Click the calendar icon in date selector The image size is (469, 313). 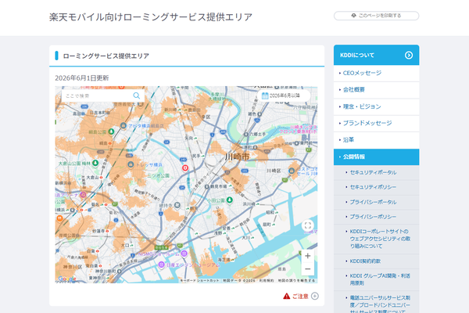265,95
